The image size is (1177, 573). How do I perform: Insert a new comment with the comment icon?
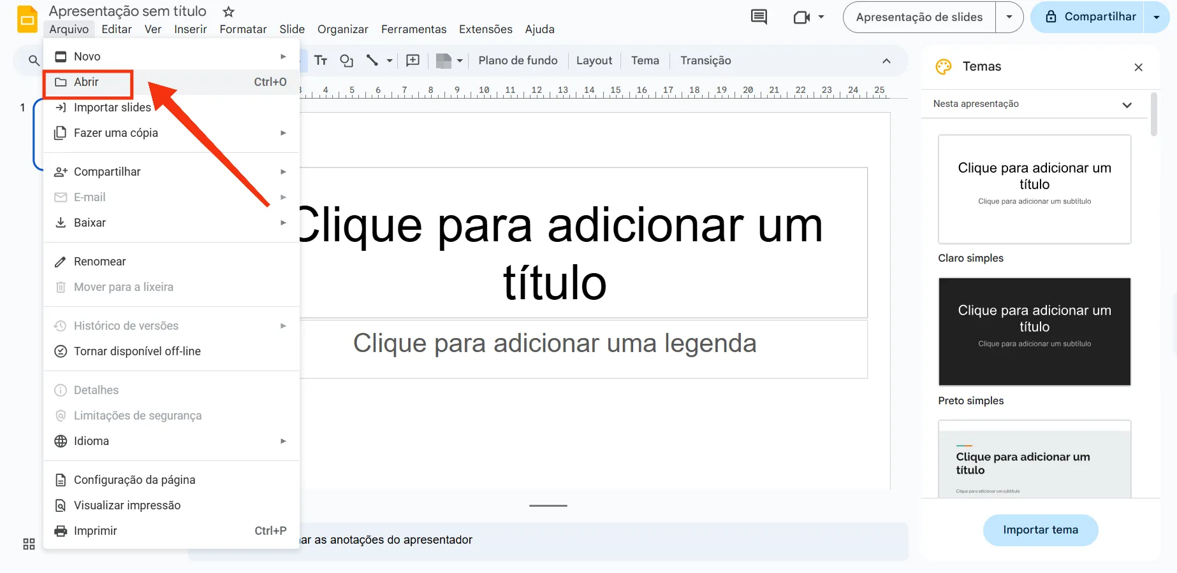tap(413, 60)
